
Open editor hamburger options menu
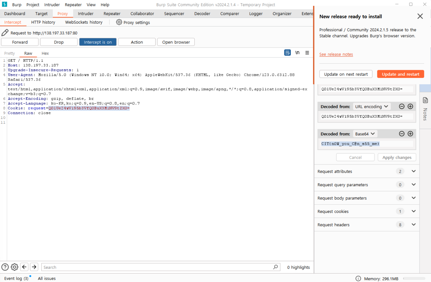click(x=307, y=53)
